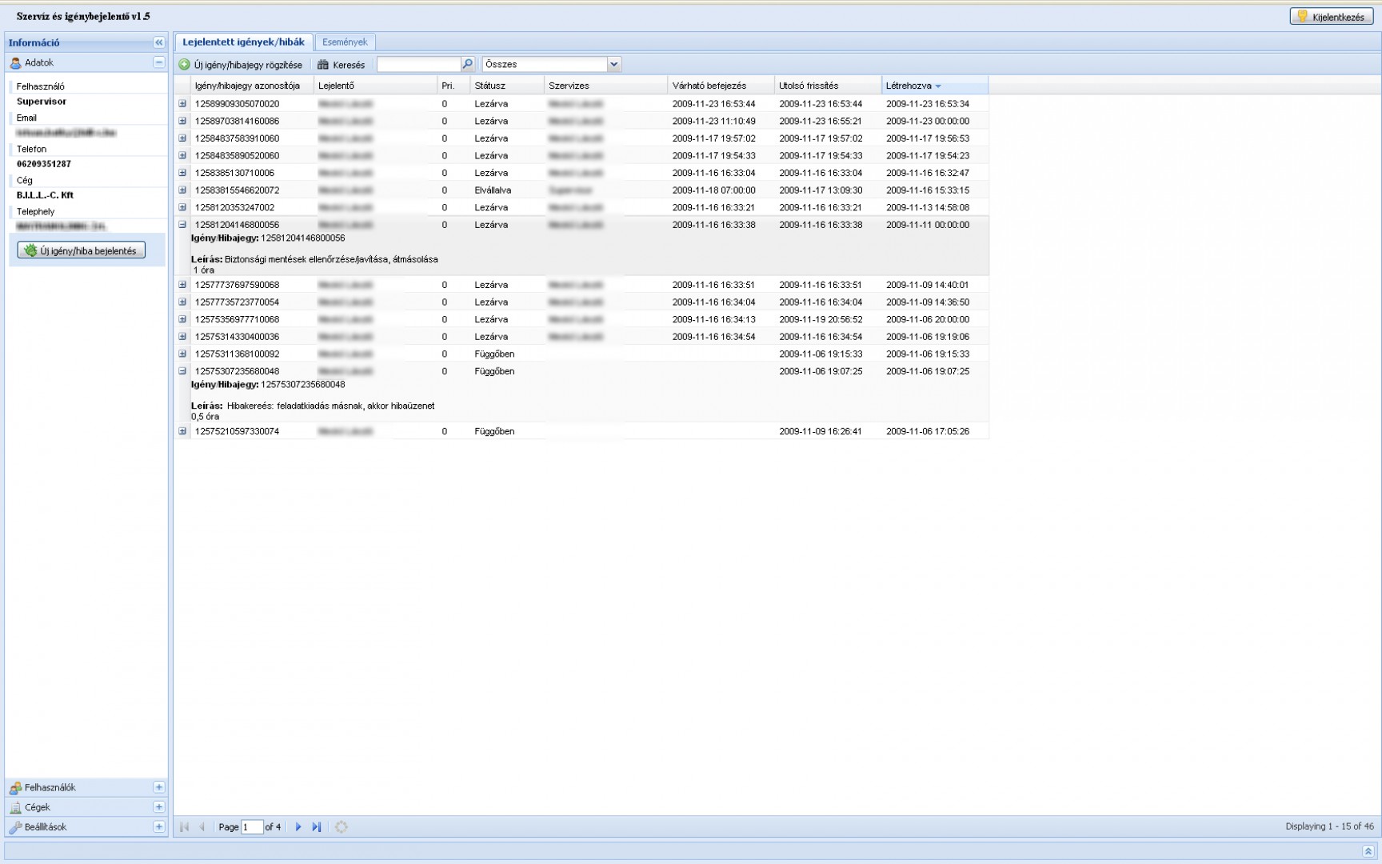This screenshot has height=864, width=1382.
Task: Expand row 12575311368100092
Action: pos(182,354)
